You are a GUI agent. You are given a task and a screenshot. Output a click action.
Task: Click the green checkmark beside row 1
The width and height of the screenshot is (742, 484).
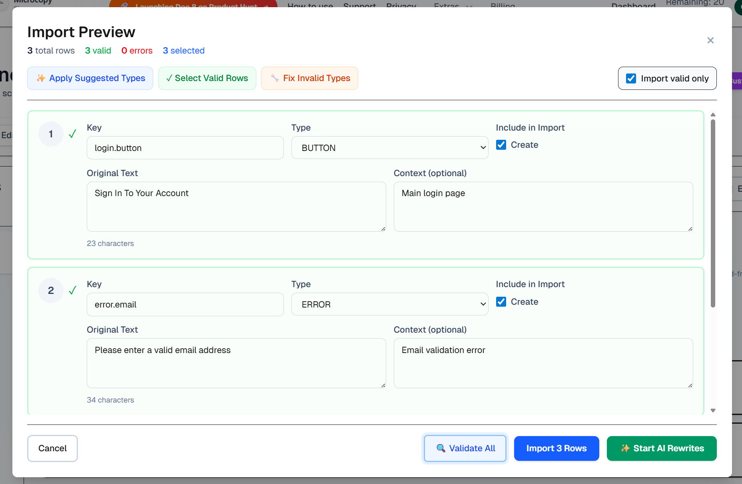[73, 134]
